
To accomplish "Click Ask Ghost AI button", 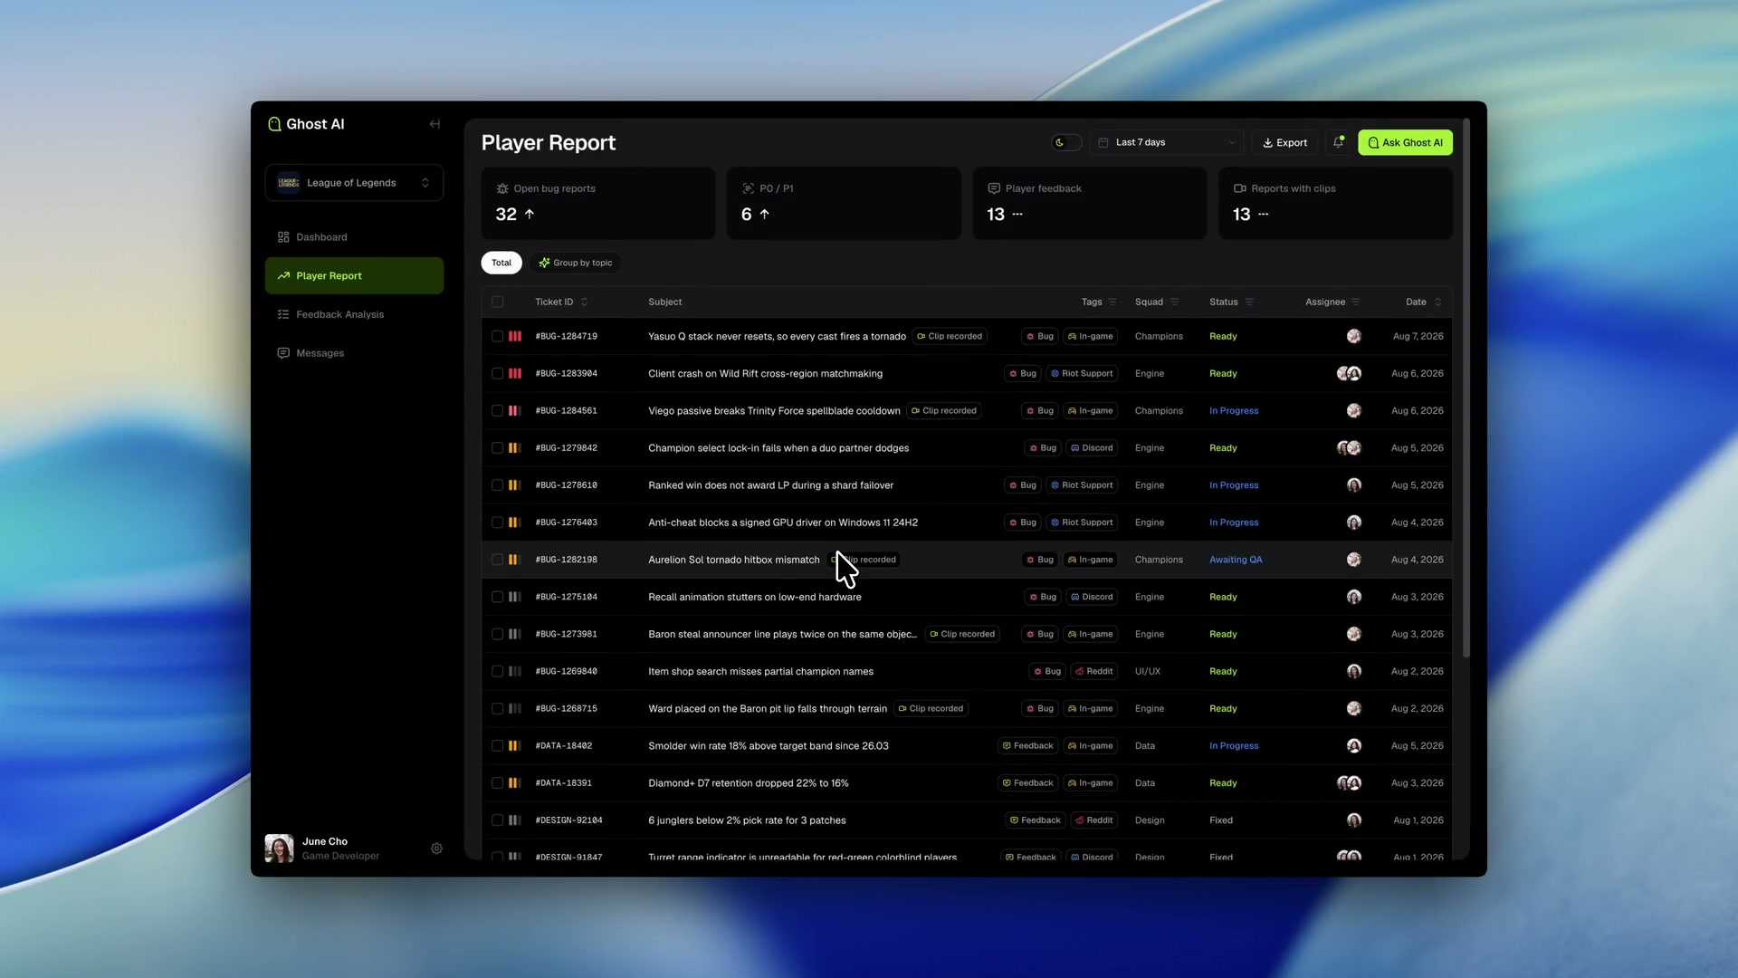I will coord(1405,142).
